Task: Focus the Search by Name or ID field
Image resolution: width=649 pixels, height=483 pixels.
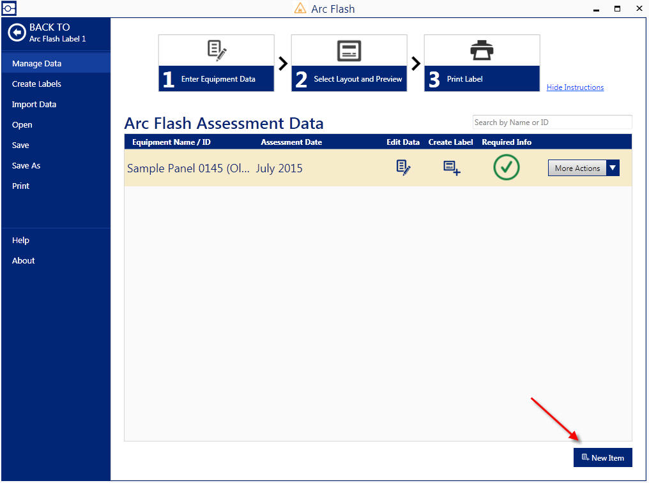Action: tap(552, 122)
